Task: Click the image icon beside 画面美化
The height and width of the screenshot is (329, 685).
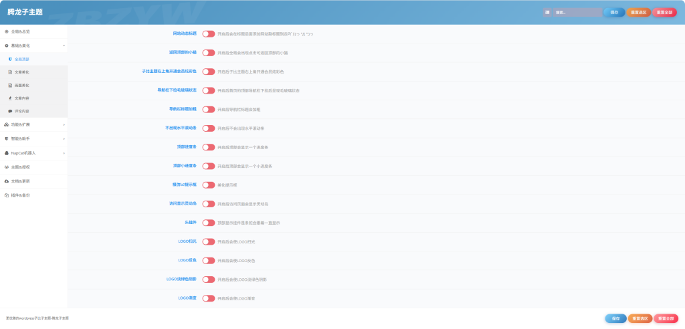Action: click(x=10, y=85)
